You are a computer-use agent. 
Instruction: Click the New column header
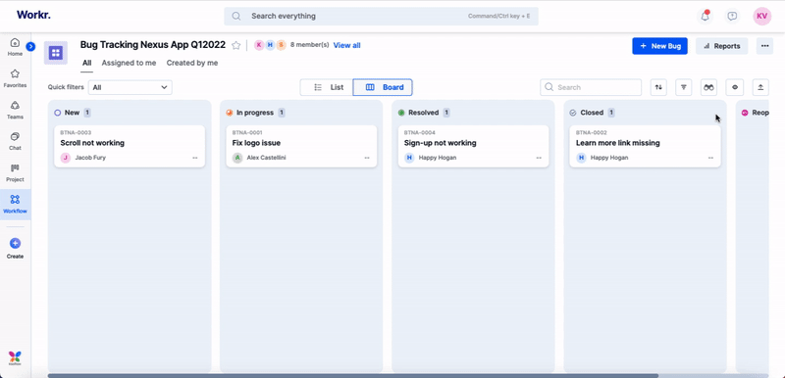(x=72, y=113)
